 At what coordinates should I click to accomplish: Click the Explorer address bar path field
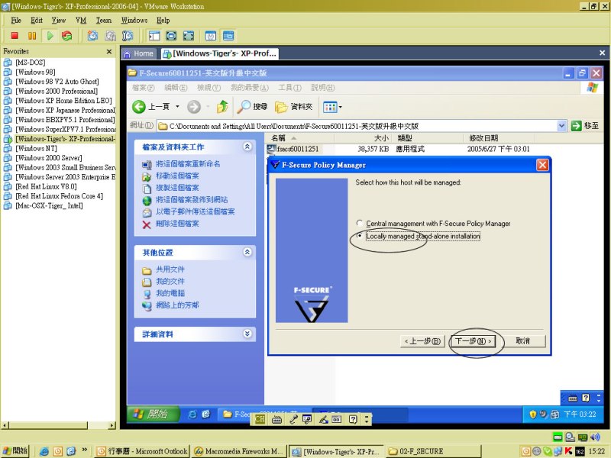click(x=357, y=126)
